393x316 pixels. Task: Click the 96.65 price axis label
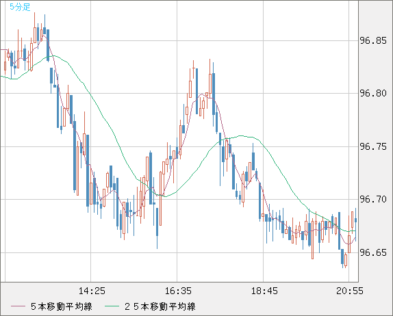(x=373, y=252)
